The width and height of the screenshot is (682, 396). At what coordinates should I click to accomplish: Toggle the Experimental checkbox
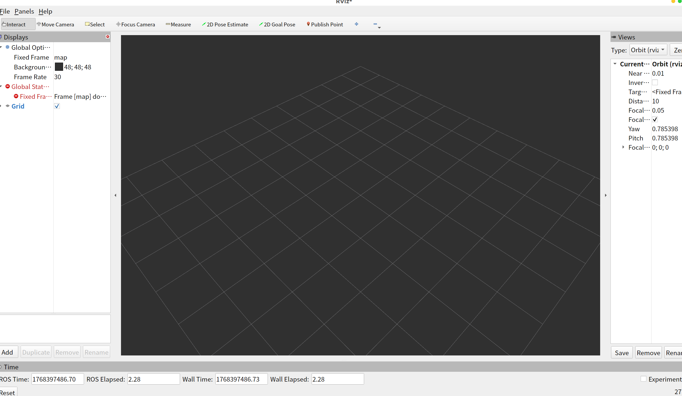(x=643, y=379)
